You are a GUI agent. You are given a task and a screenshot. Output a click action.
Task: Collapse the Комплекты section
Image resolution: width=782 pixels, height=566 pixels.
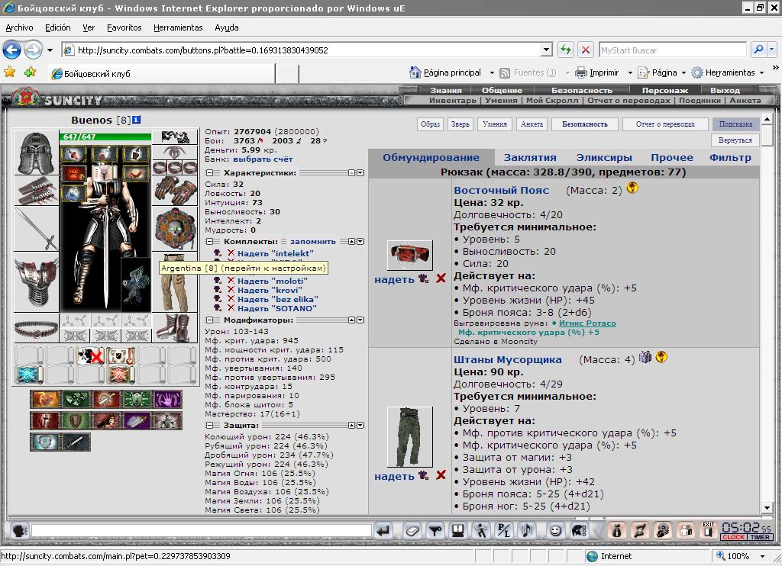tap(210, 241)
